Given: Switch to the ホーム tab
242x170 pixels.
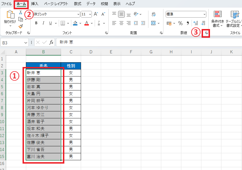Looking at the screenshot, I should pyautogui.click(x=21, y=4).
